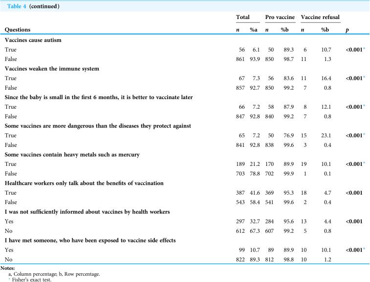Select the 'Notes:' label below the table
The image size is (370, 282).
pos(7,268)
